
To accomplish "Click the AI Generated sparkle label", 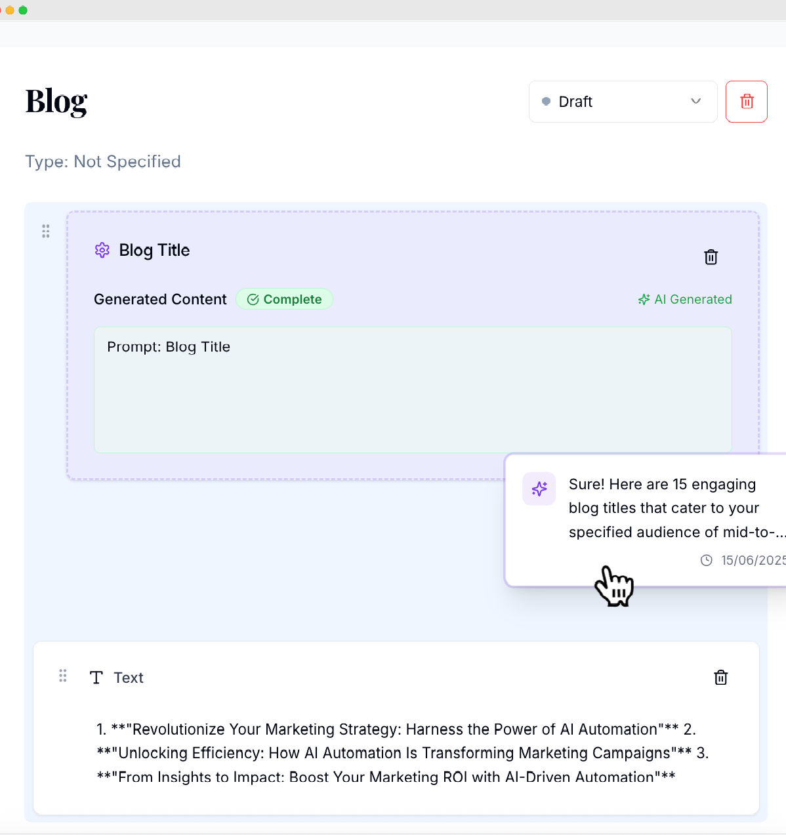I will point(685,299).
